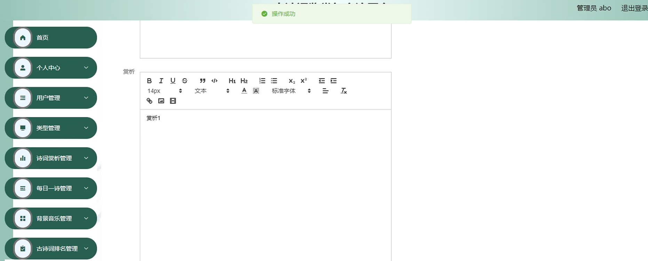This screenshot has height=261, width=648.
Task: Expand chevron beside 类型管理
Action: pyautogui.click(x=86, y=128)
